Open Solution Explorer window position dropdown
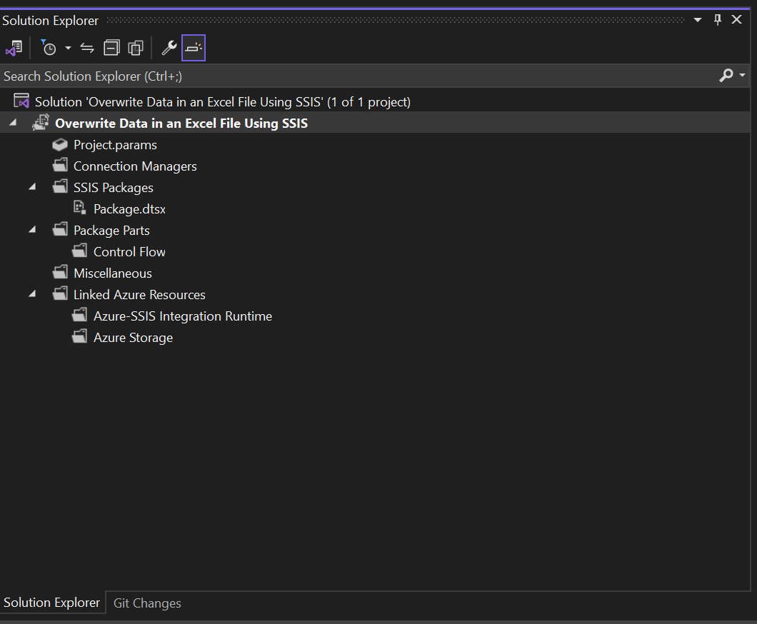Viewport: 757px width, 624px height. [x=698, y=20]
